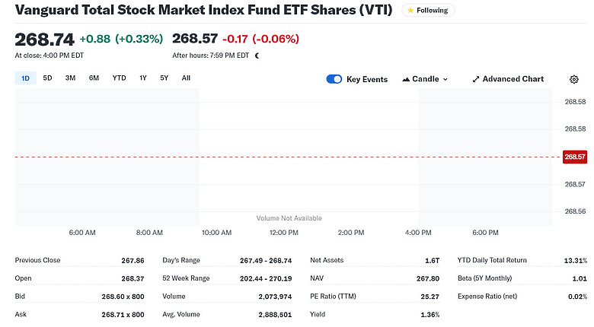
Task: Show All time range
Action: click(186, 78)
